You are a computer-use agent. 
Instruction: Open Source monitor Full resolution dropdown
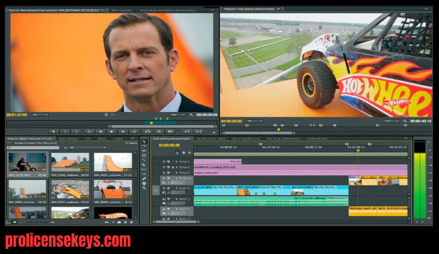coord(178,115)
